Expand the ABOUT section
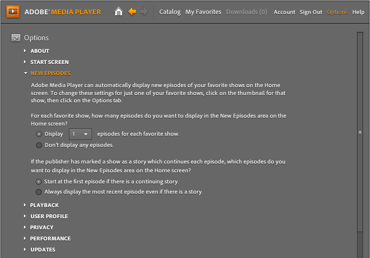 click(x=39, y=51)
